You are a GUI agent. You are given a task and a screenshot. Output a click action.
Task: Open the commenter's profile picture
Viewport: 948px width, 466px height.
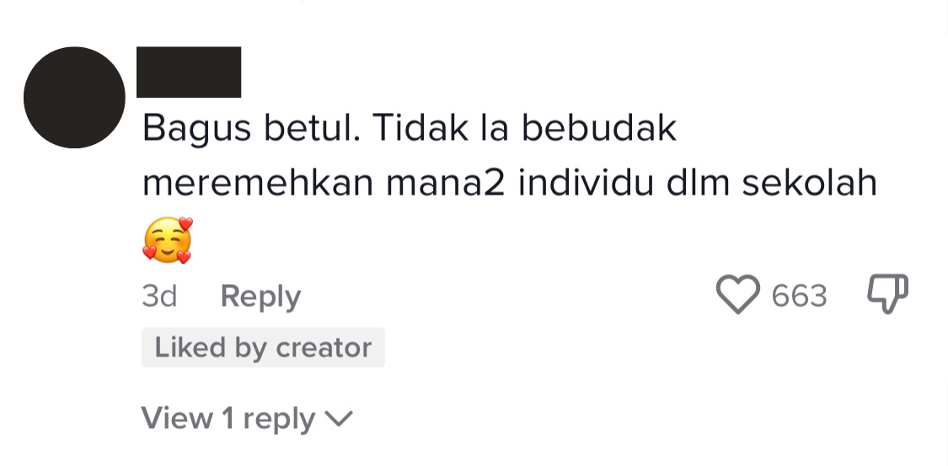(x=74, y=98)
